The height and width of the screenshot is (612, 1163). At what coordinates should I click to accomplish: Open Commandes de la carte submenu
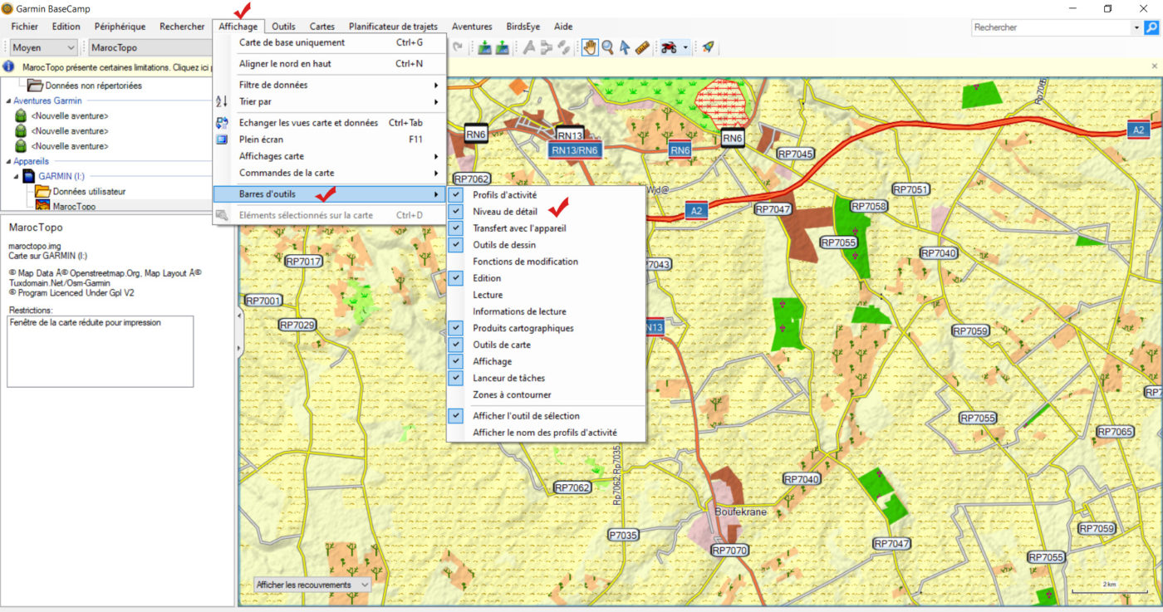pos(330,173)
